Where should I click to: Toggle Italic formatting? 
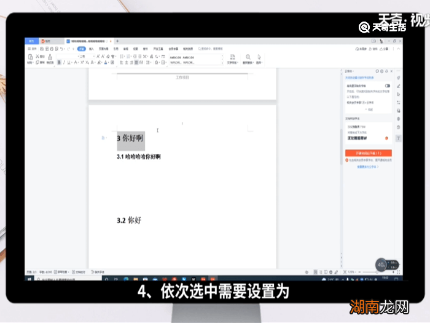[x=64, y=63]
